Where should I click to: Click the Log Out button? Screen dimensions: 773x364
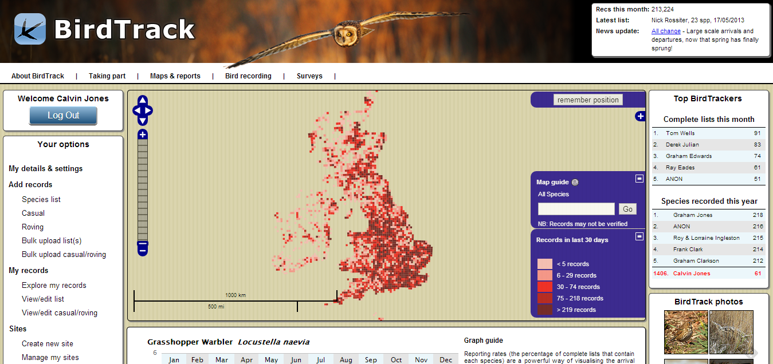(x=63, y=115)
